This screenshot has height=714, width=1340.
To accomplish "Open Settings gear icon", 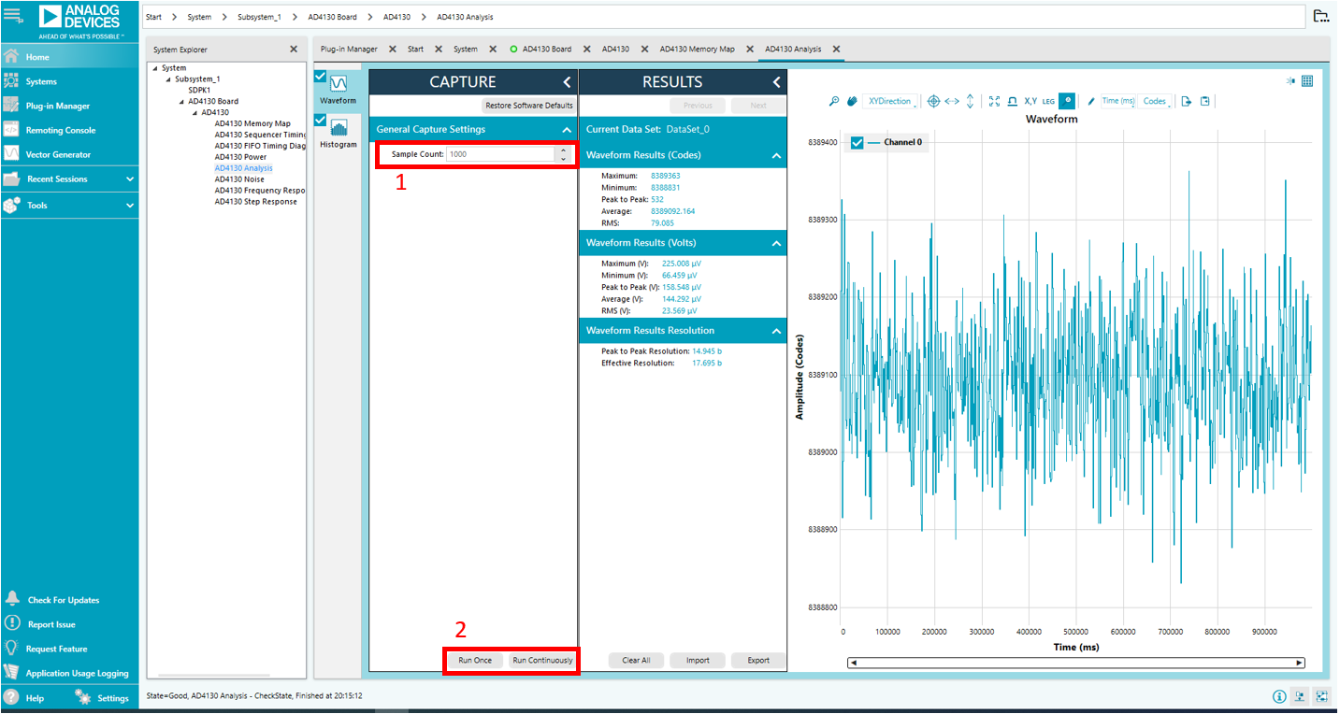I will pos(83,697).
